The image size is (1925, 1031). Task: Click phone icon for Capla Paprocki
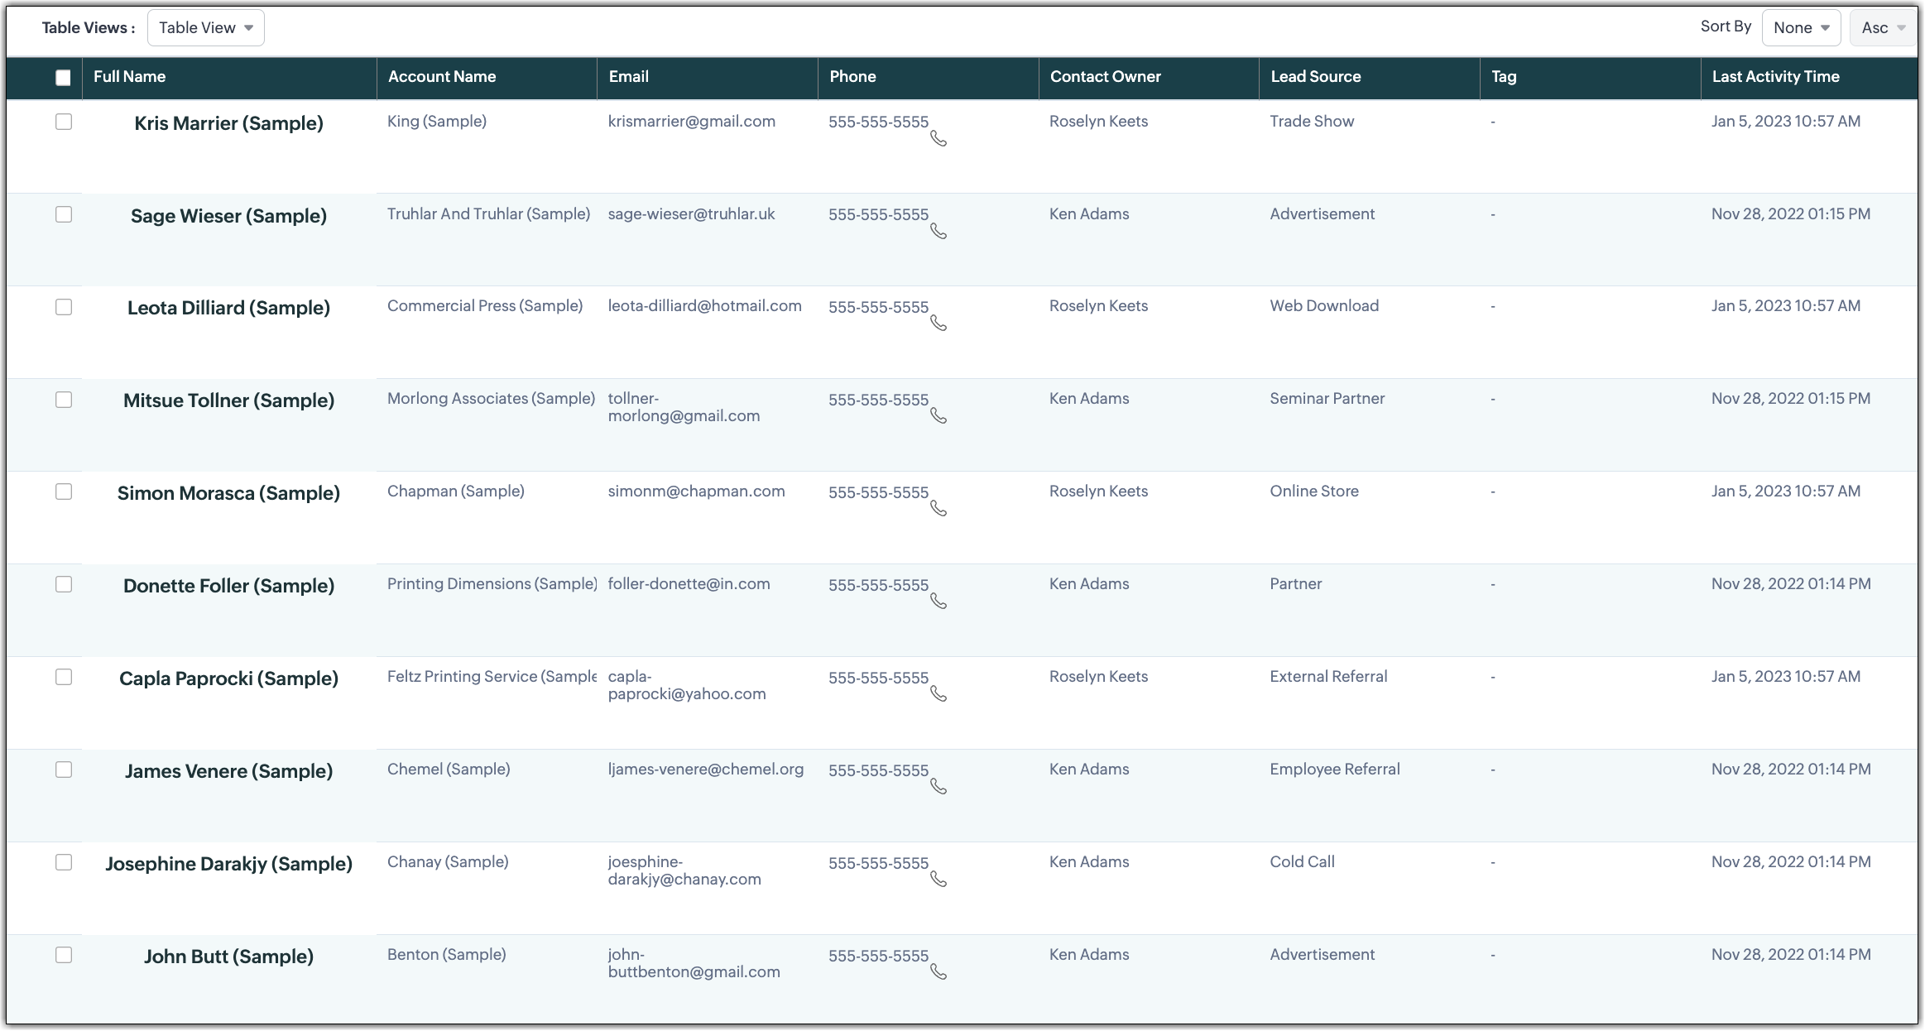coord(938,694)
